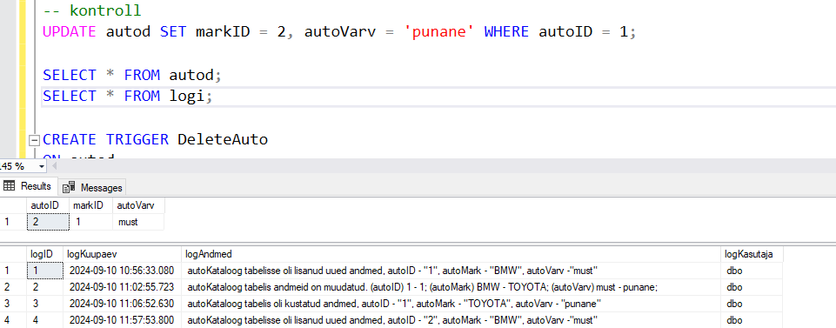Click the markID cell in autod results
This screenshot has height=328, width=836.
[x=90, y=222]
